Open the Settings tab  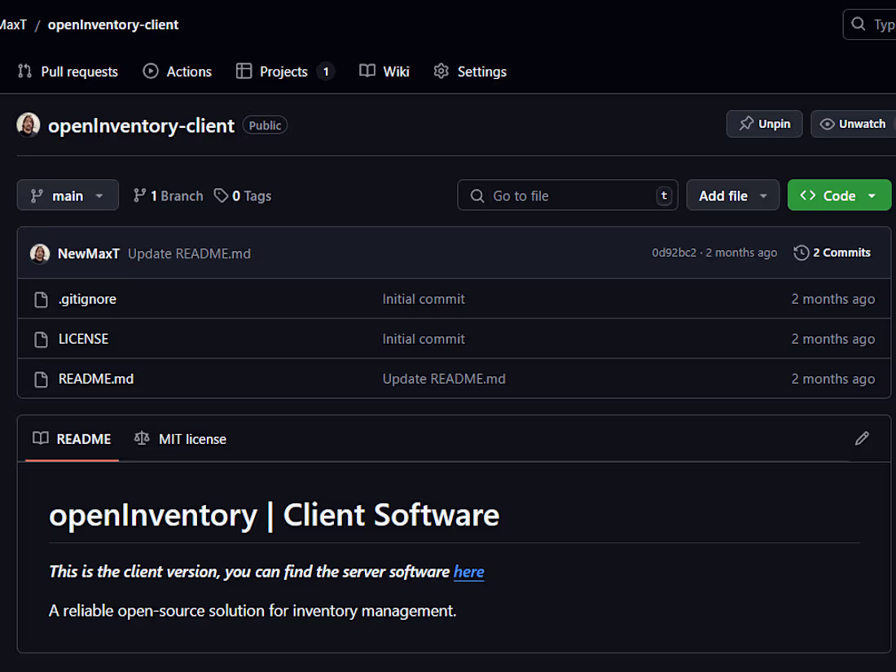470,72
